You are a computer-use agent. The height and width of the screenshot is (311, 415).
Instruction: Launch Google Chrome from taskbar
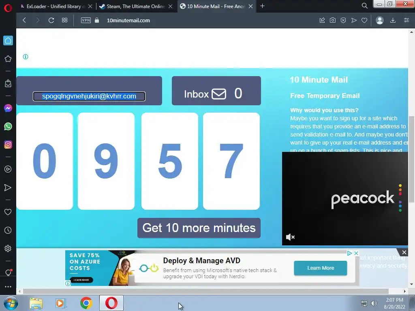click(86, 303)
